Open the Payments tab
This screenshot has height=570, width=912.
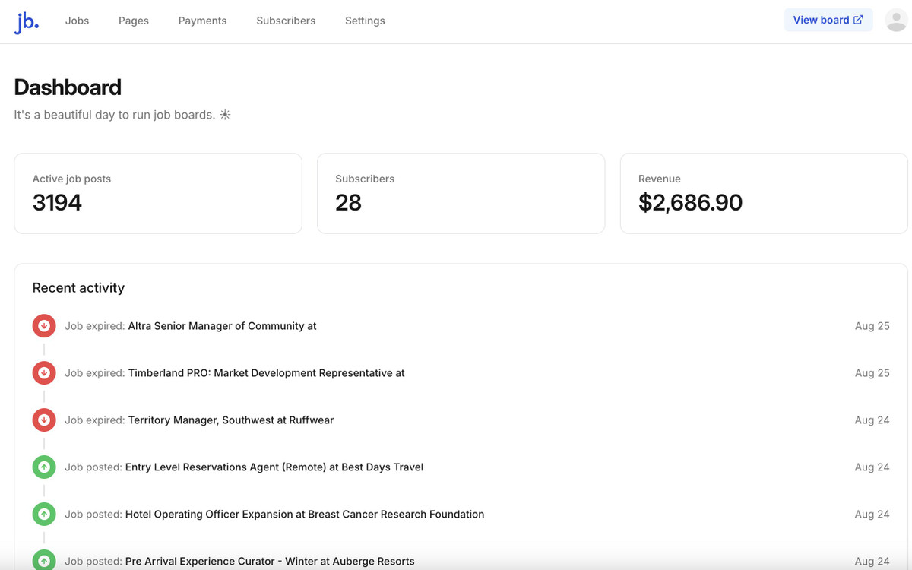click(x=202, y=21)
